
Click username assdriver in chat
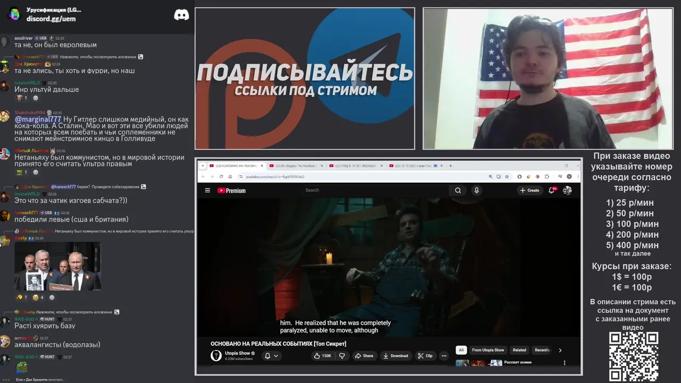click(x=23, y=38)
